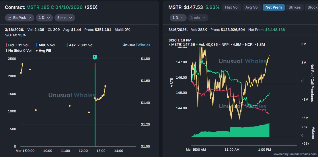318x157 pixels.
Task: Toggle the No Side volume legend entry
Action: 19,51
